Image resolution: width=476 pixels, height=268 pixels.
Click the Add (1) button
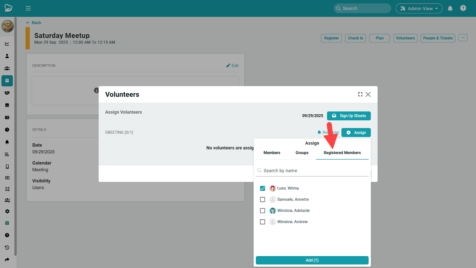(312, 260)
